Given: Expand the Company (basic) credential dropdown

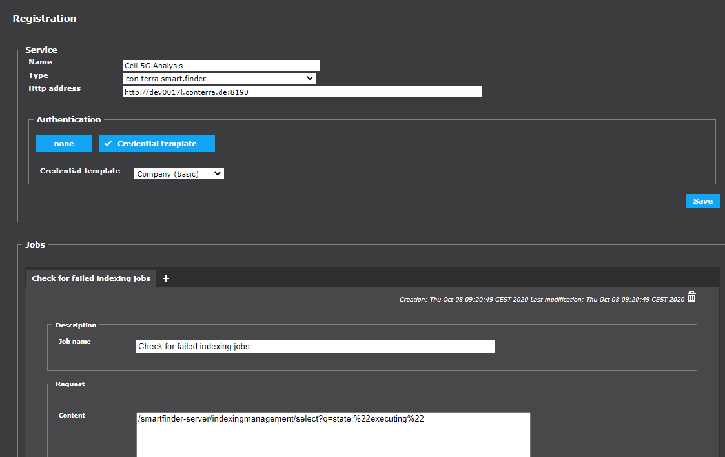Looking at the screenshot, I should coord(178,173).
